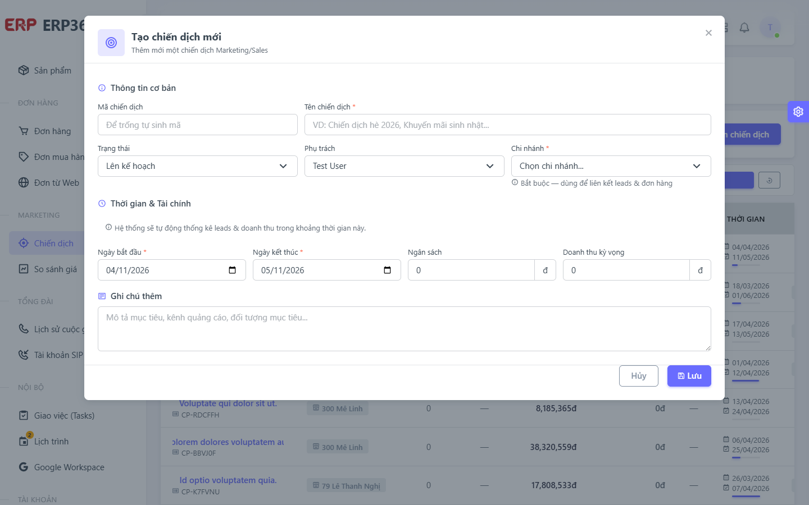Open the notifications bell
Viewport: 809px width, 505px height.
(744, 27)
